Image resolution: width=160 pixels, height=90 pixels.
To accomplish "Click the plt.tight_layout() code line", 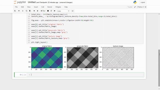I will coord(39,42).
